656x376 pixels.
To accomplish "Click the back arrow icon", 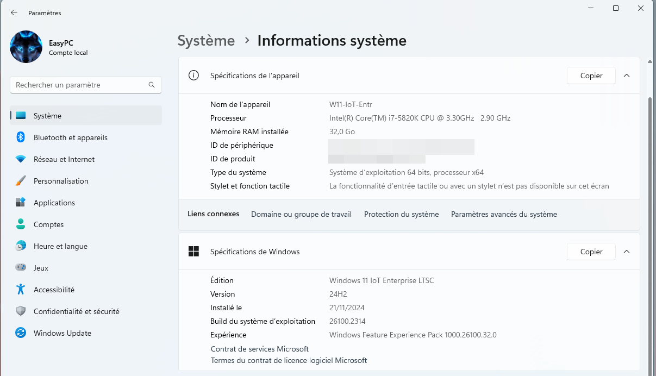I will click(x=14, y=12).
